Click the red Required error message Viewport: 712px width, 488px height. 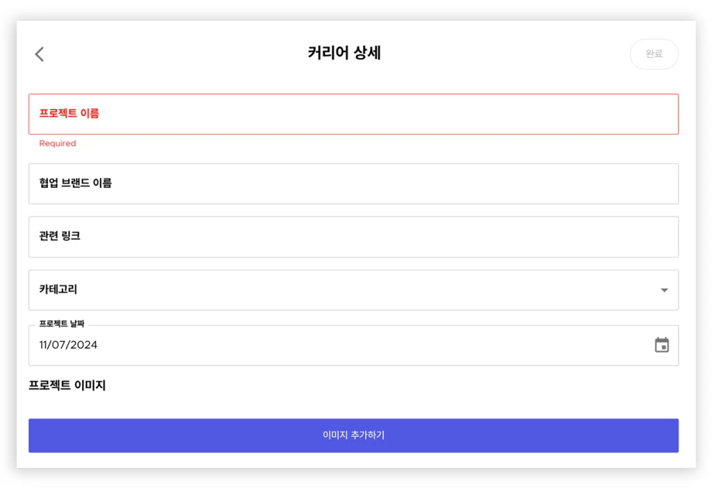[x=58, y=144]
